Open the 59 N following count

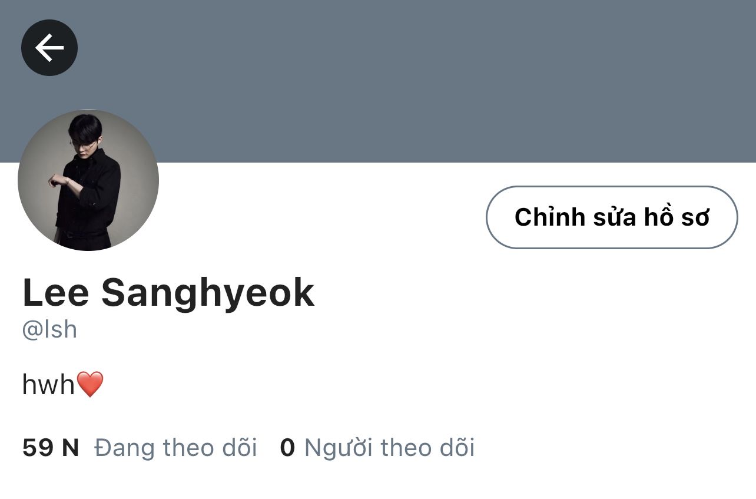coord(51,448)
